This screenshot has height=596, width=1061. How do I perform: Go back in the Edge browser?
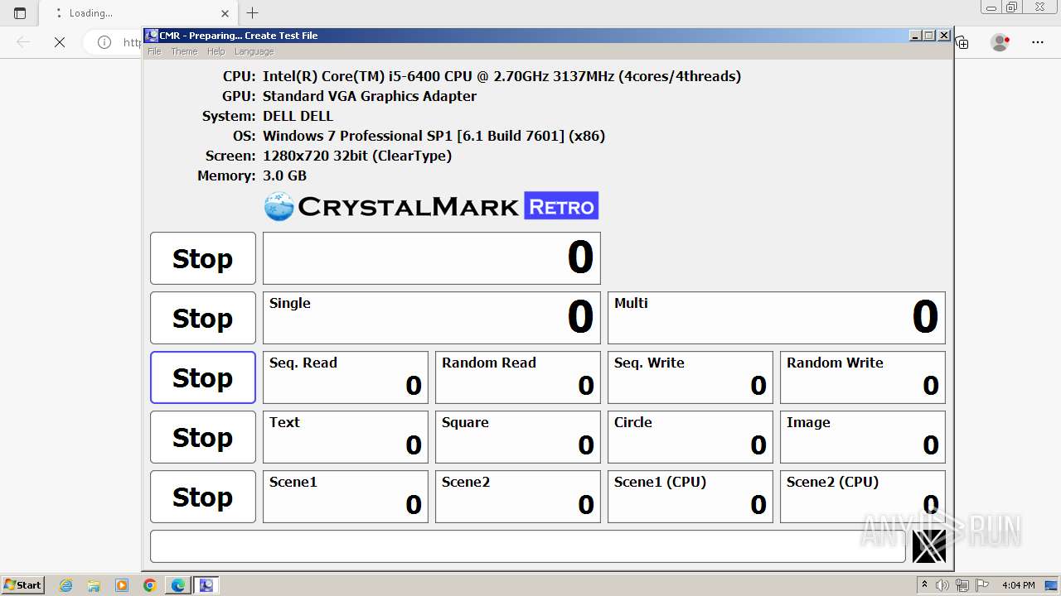tap(23, 42)
